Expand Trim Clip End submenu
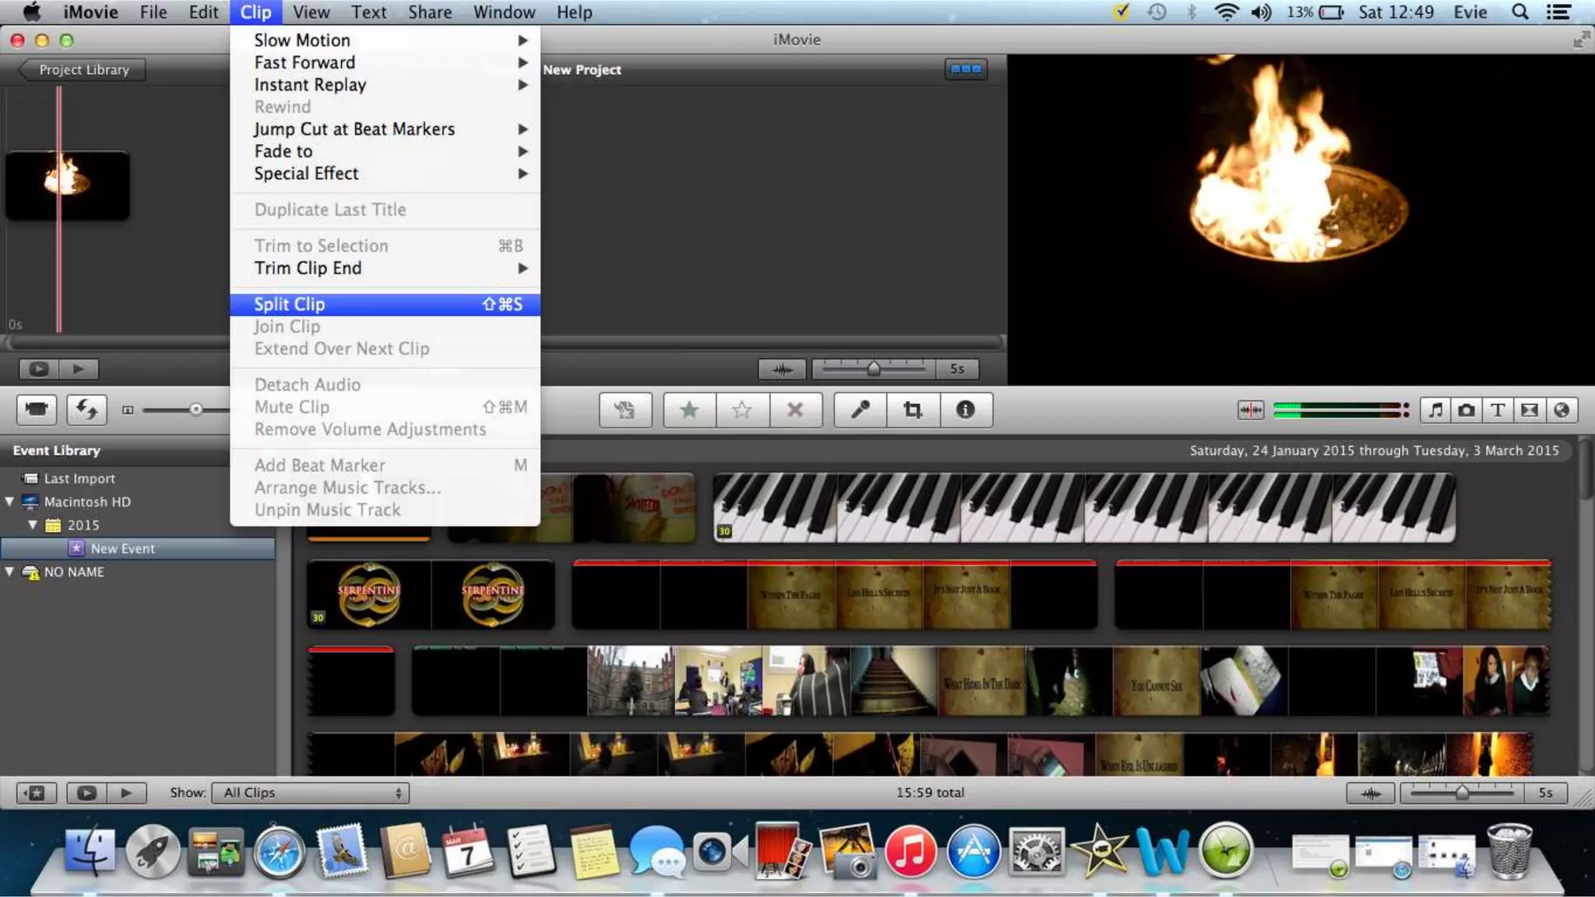Screen dimensions: 1595x897 point(385,268)
